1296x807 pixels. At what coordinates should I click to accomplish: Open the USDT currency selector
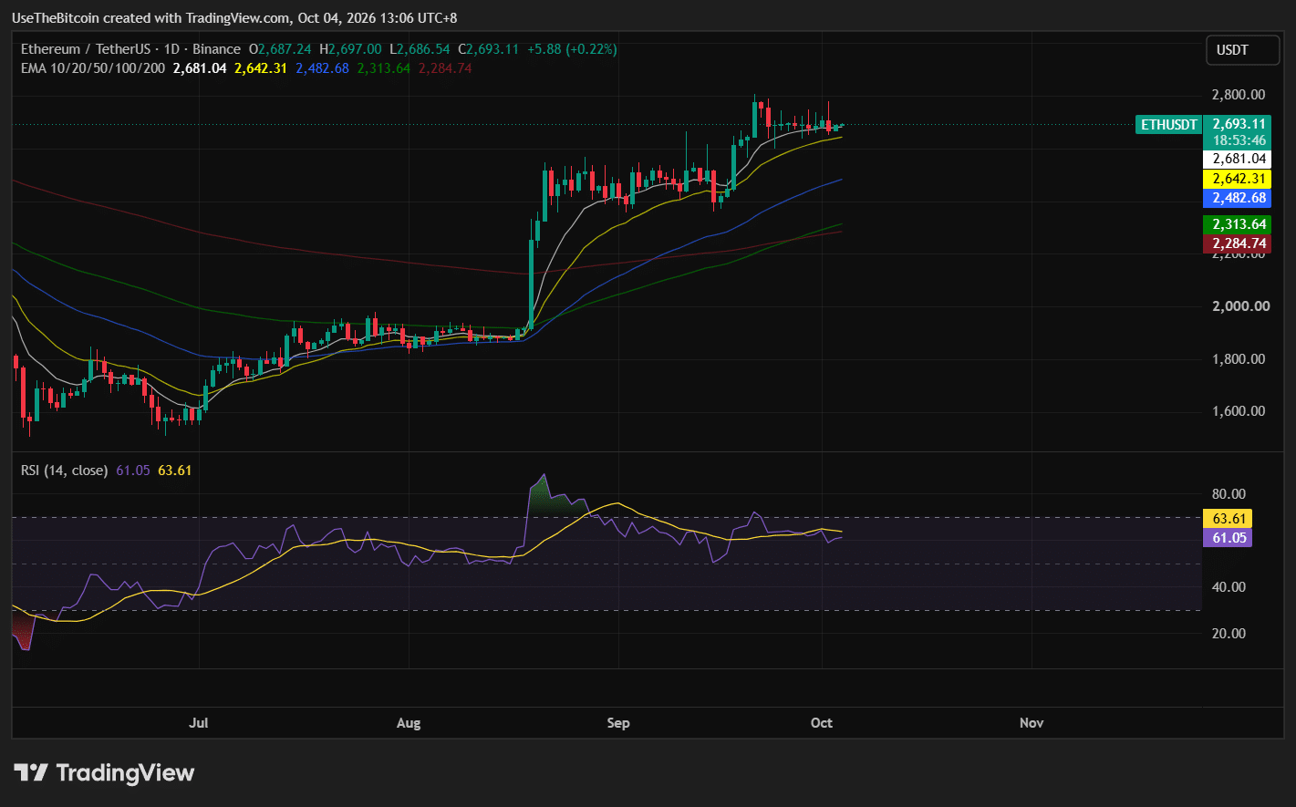[x=1242, y=50]
